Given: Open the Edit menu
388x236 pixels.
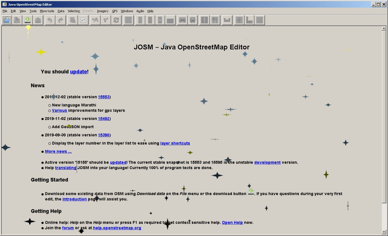Looking at the screenshot, I should point(13,11).
